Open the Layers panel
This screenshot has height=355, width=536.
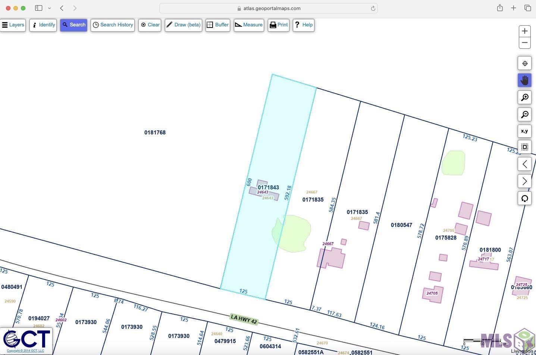click(13, 25)
